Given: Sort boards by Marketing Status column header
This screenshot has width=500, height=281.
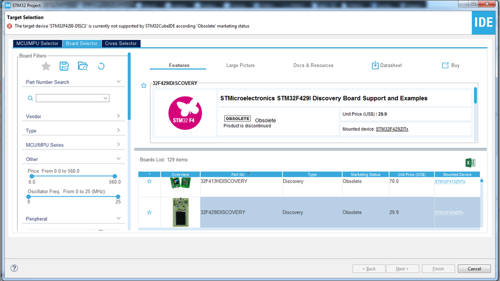Looking at the screenshot, I should (x=365, y=174).
